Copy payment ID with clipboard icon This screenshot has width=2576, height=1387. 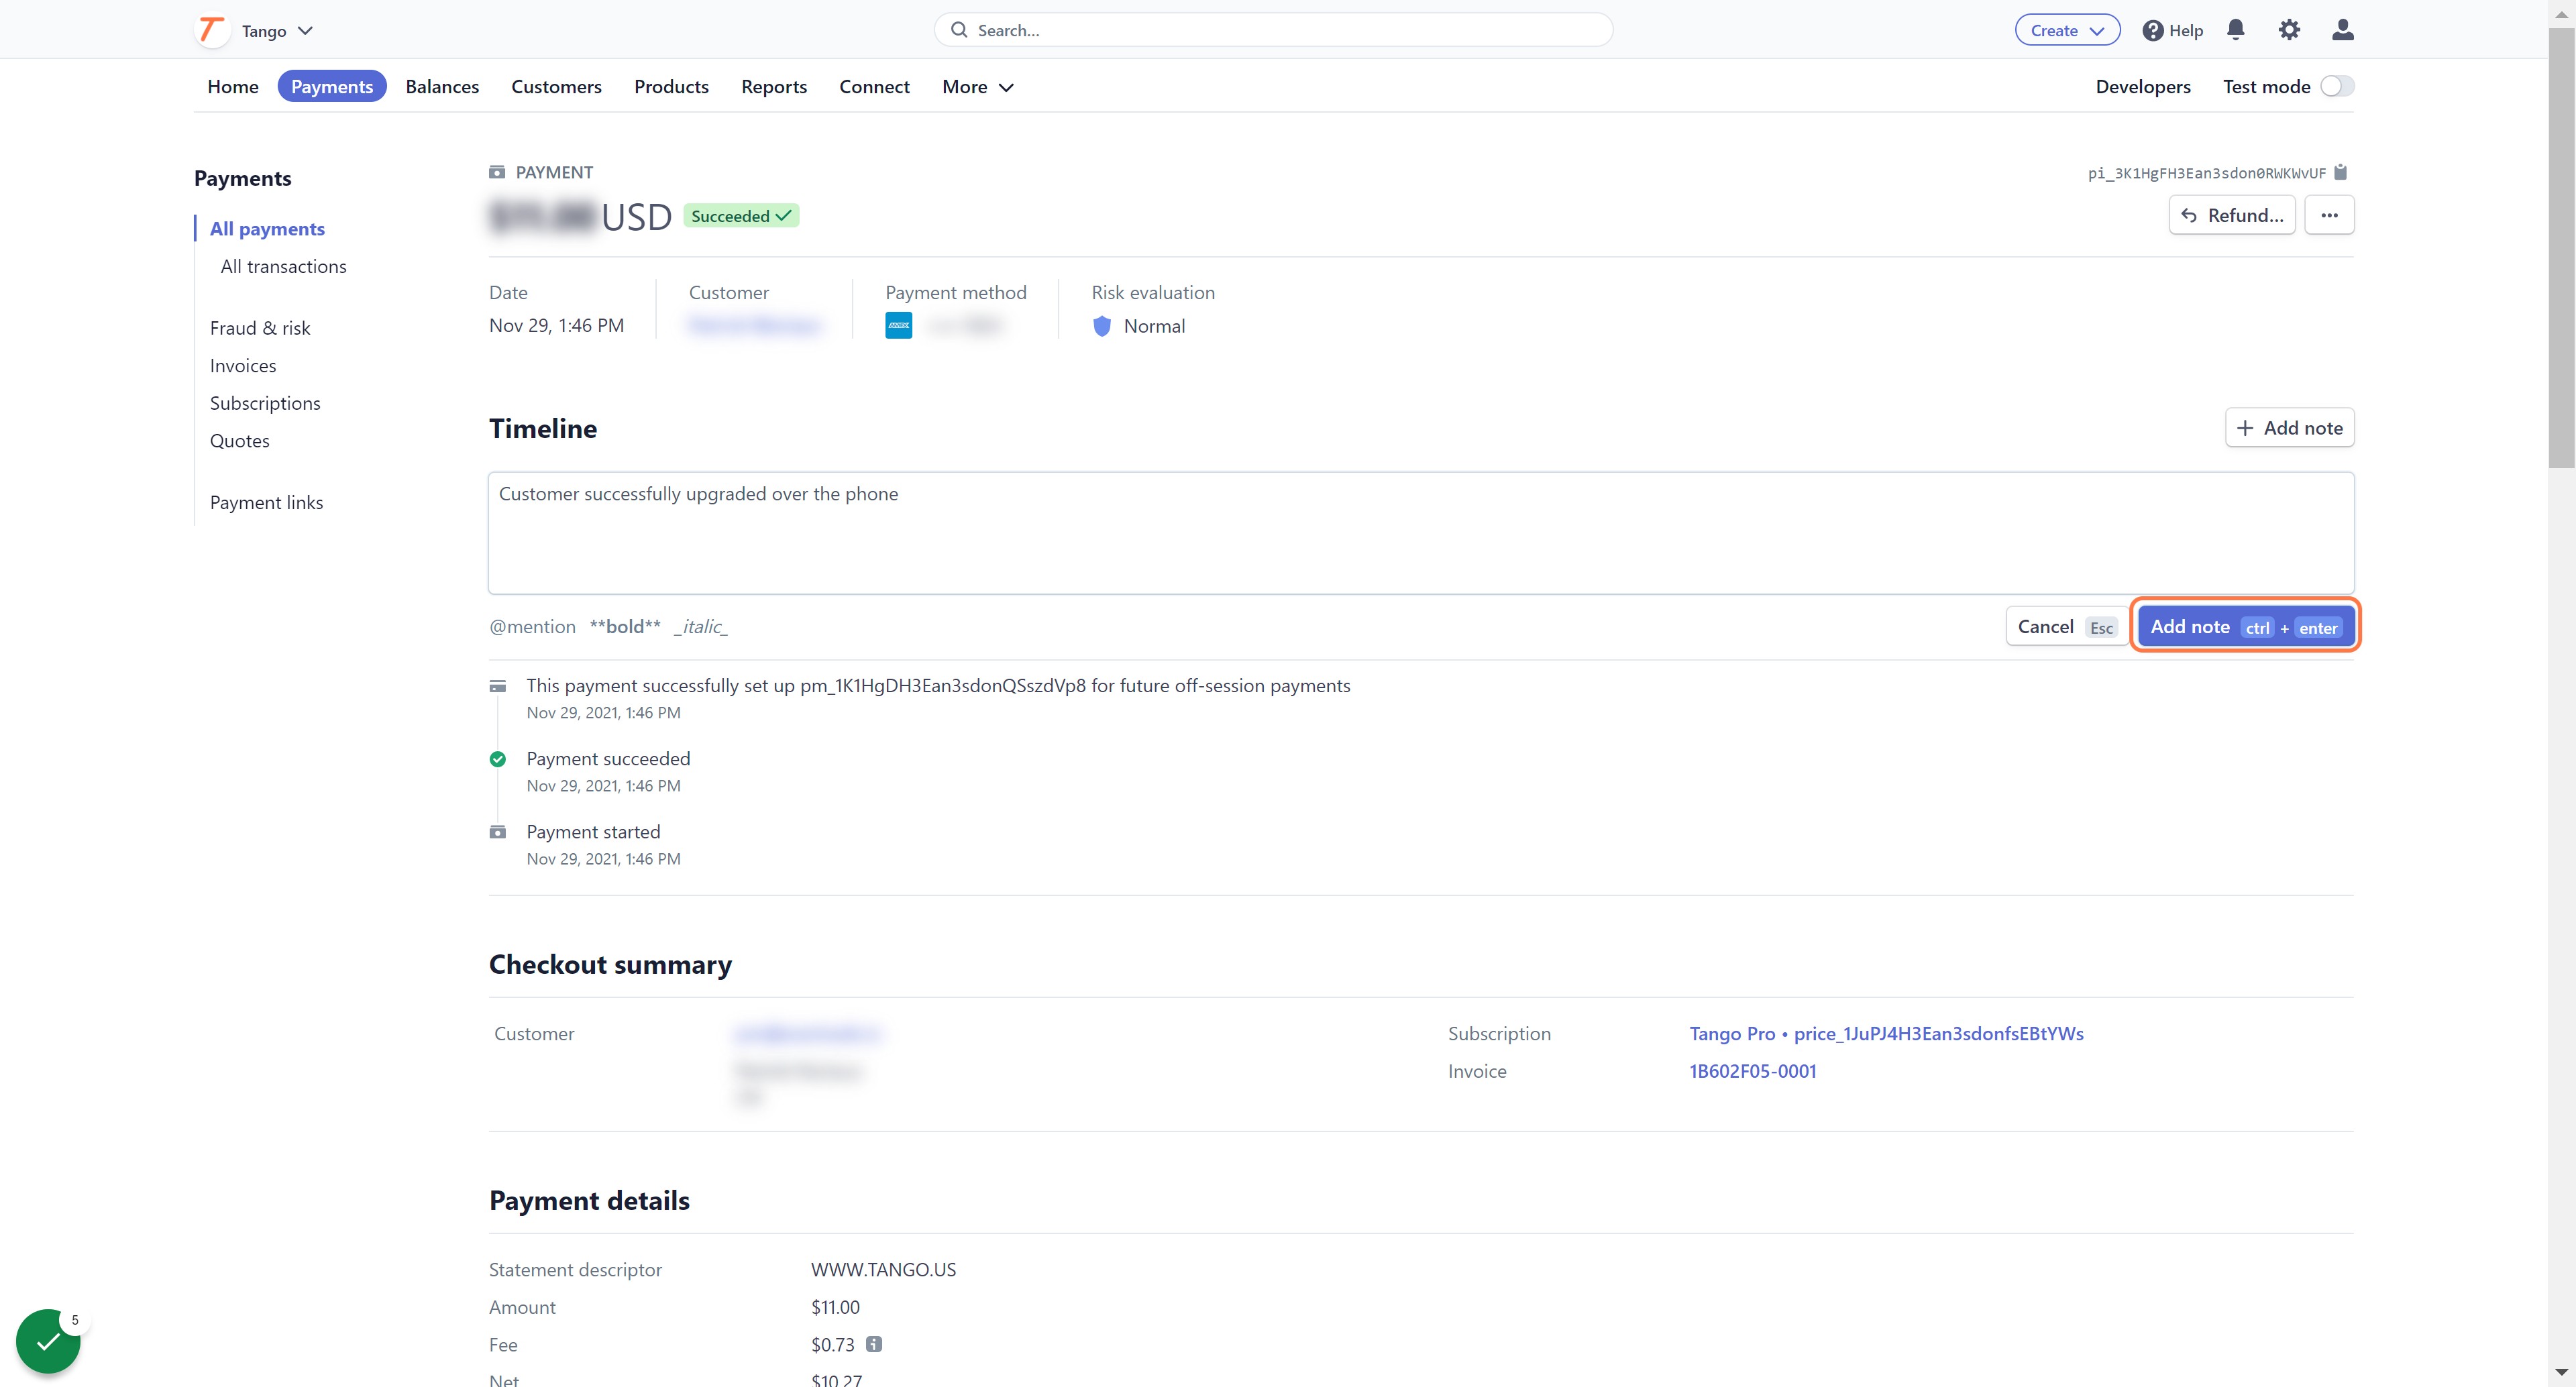pos(2340,172)
